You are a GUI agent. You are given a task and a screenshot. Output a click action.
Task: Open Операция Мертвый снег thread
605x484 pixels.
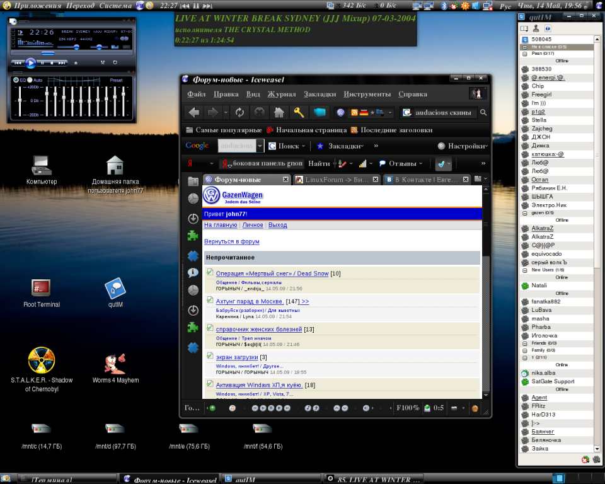[272, 274]
